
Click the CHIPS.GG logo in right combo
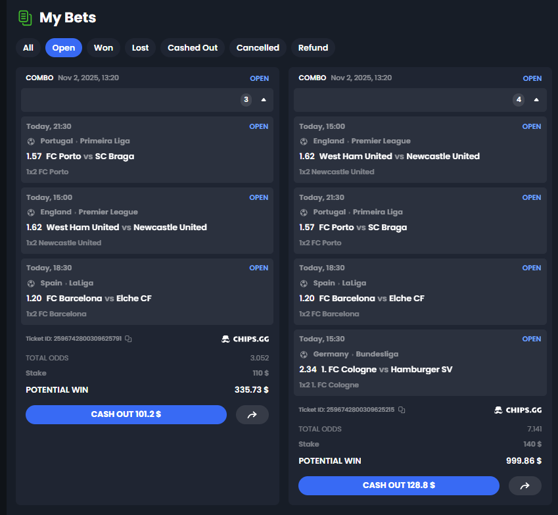518,410
